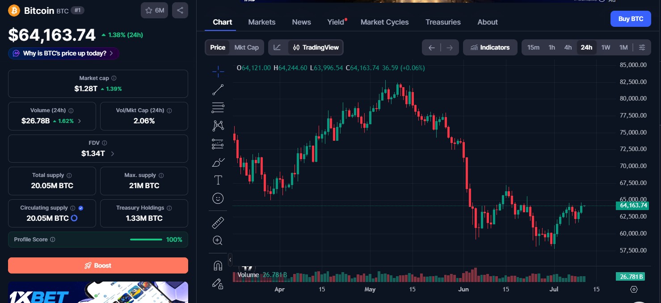661x303 pixels.
Task: Open the emoji icons tool
Action: click(x=218, y=198)
